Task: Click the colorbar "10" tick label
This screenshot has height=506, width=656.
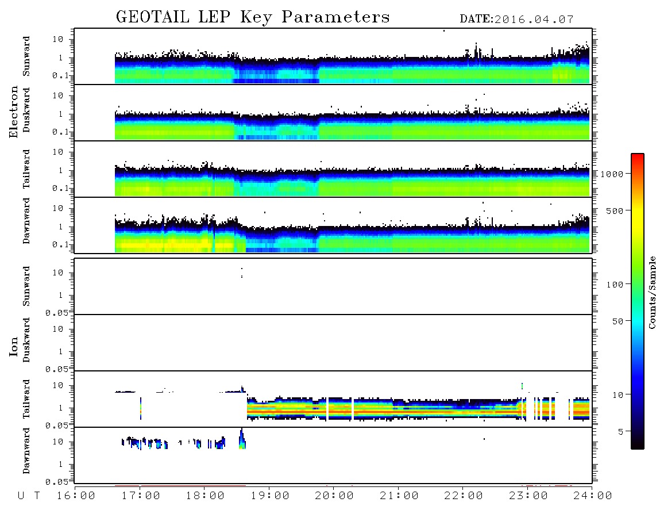Action: click(x=618, y=395)
